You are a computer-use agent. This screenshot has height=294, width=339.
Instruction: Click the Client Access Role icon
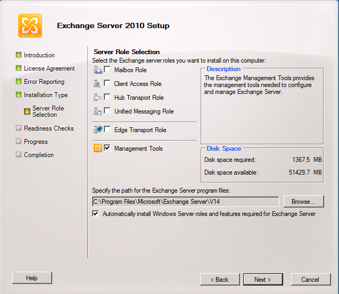pyautogui.click(x=97, y=84)
